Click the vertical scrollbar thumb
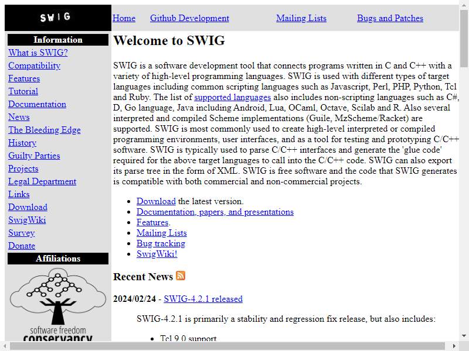 click(x=464, y=38)
